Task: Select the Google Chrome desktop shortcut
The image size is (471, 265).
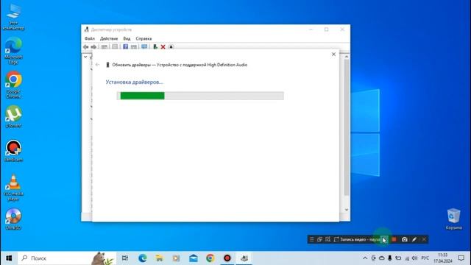Action: [x=13, y=85]
